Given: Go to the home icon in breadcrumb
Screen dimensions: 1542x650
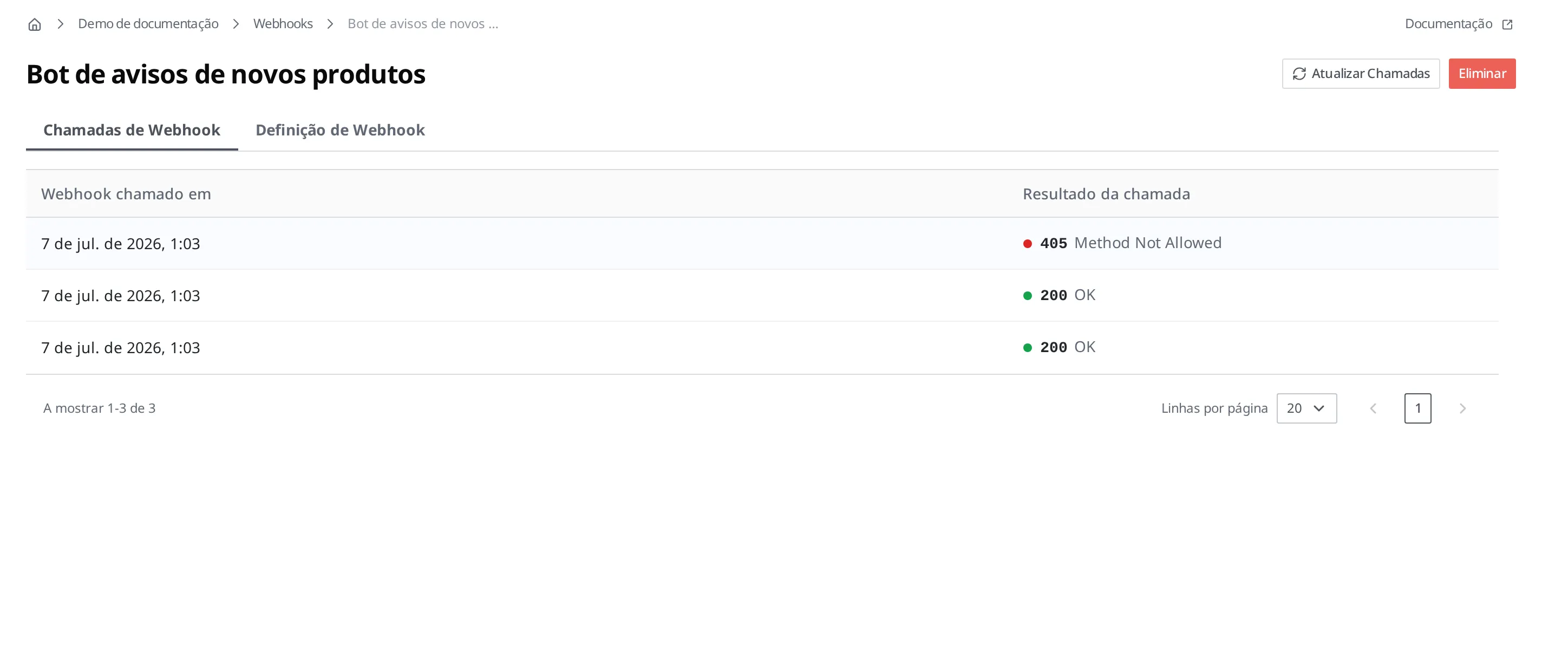Looking at the screenshot, I should coord(35,24).
